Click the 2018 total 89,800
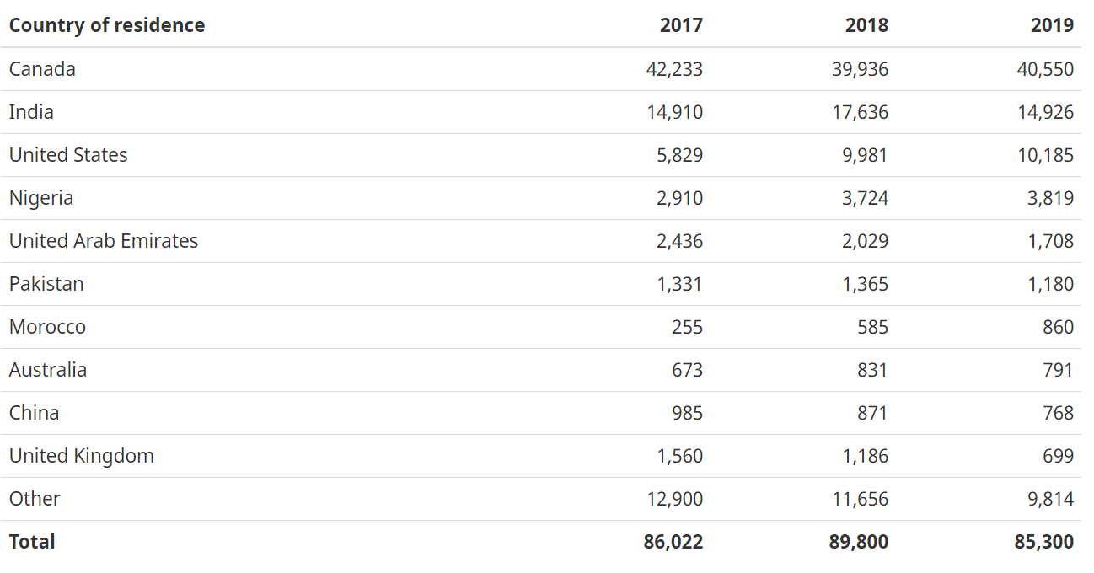The width and height of the screenshot is (1094, 573). (x=859, y=542)
